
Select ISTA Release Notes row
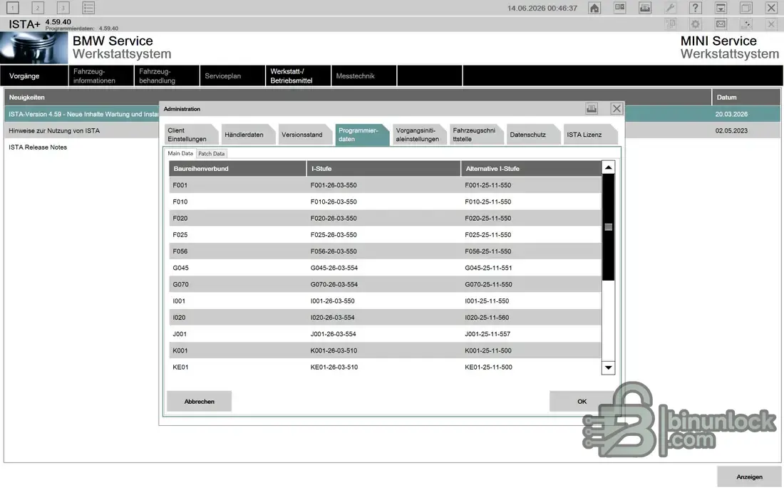(x=38, y=147)
